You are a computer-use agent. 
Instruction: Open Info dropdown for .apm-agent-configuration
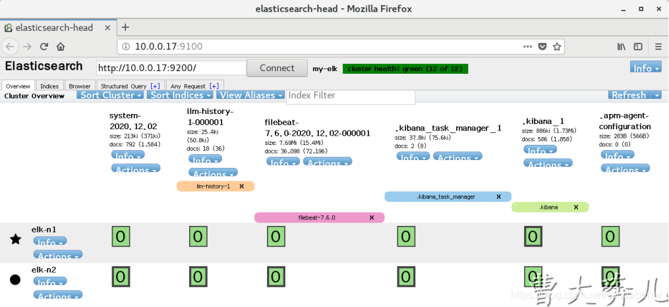(x=618, y=155)
